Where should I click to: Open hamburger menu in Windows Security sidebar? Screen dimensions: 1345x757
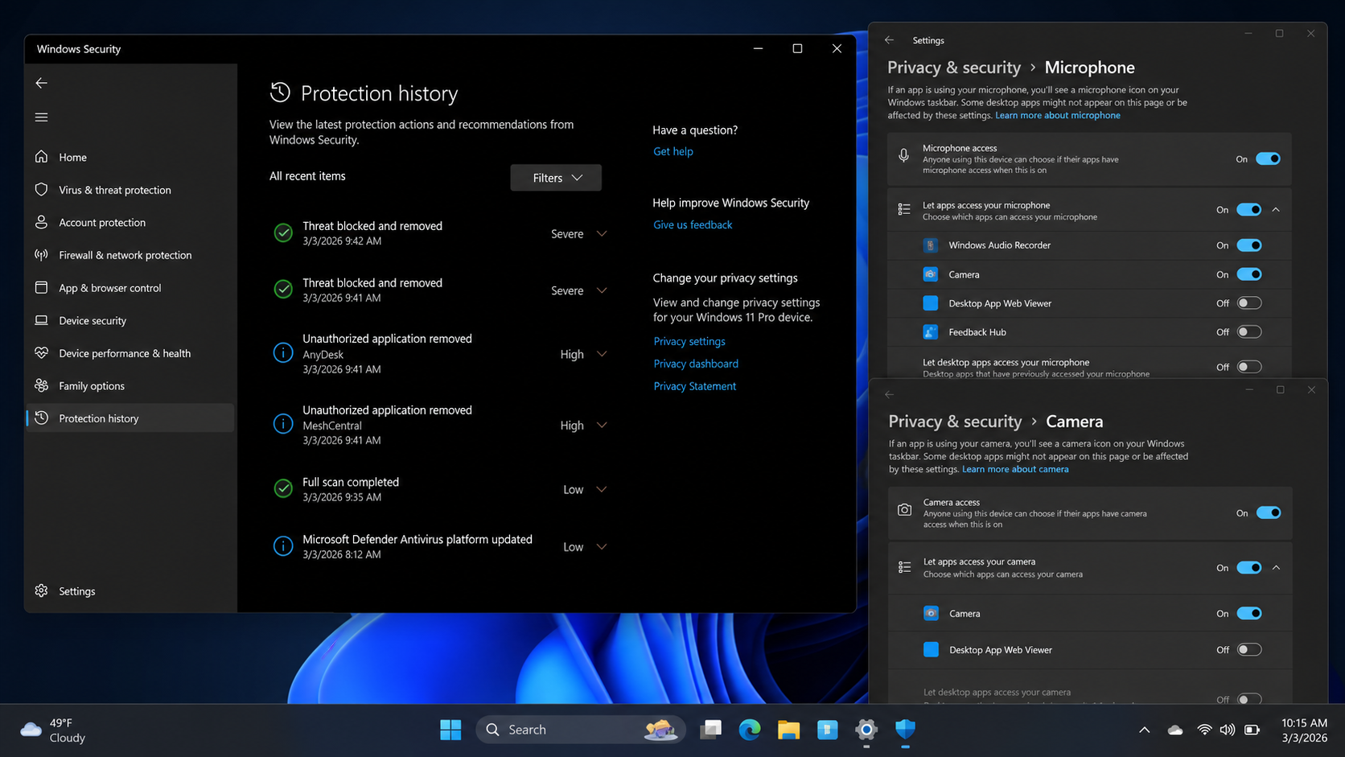[42, 117]
